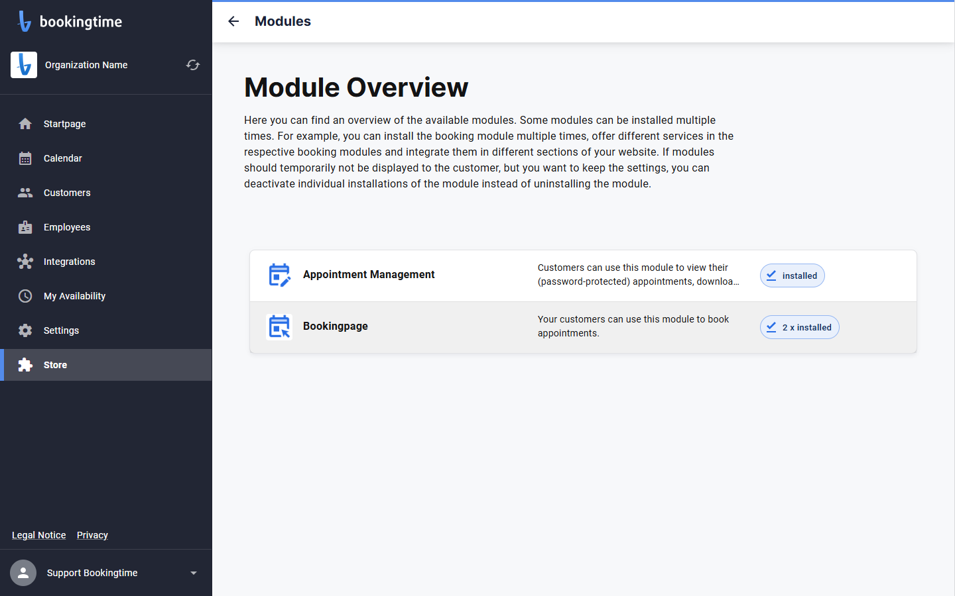Select Employees in the navigation
Viewport: 955px width, 596px height.
[106, 227]
